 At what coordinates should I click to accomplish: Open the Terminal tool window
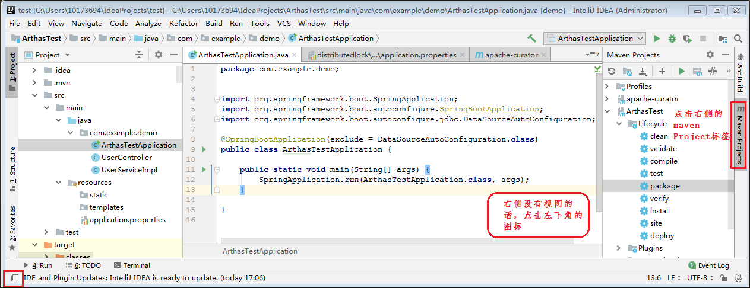coord(132,265)
